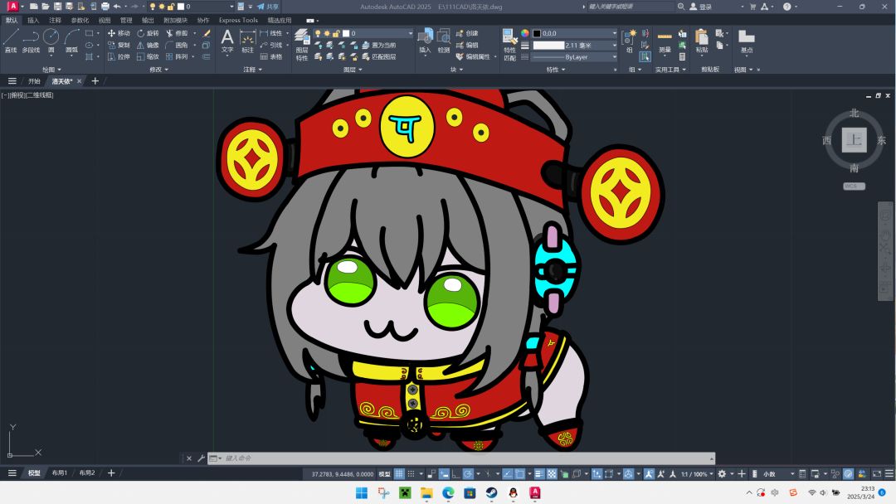
Task: Expand the 注释 (Annotation) panel
Action: [252, 70]
